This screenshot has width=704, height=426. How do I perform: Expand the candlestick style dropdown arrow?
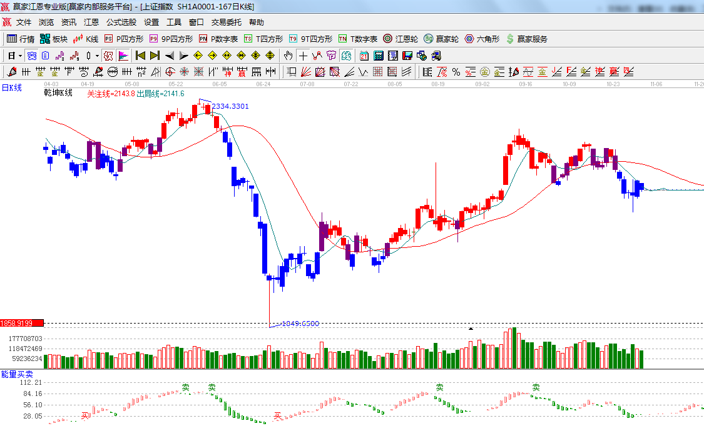pyautogui.click(x=97, y=56)
